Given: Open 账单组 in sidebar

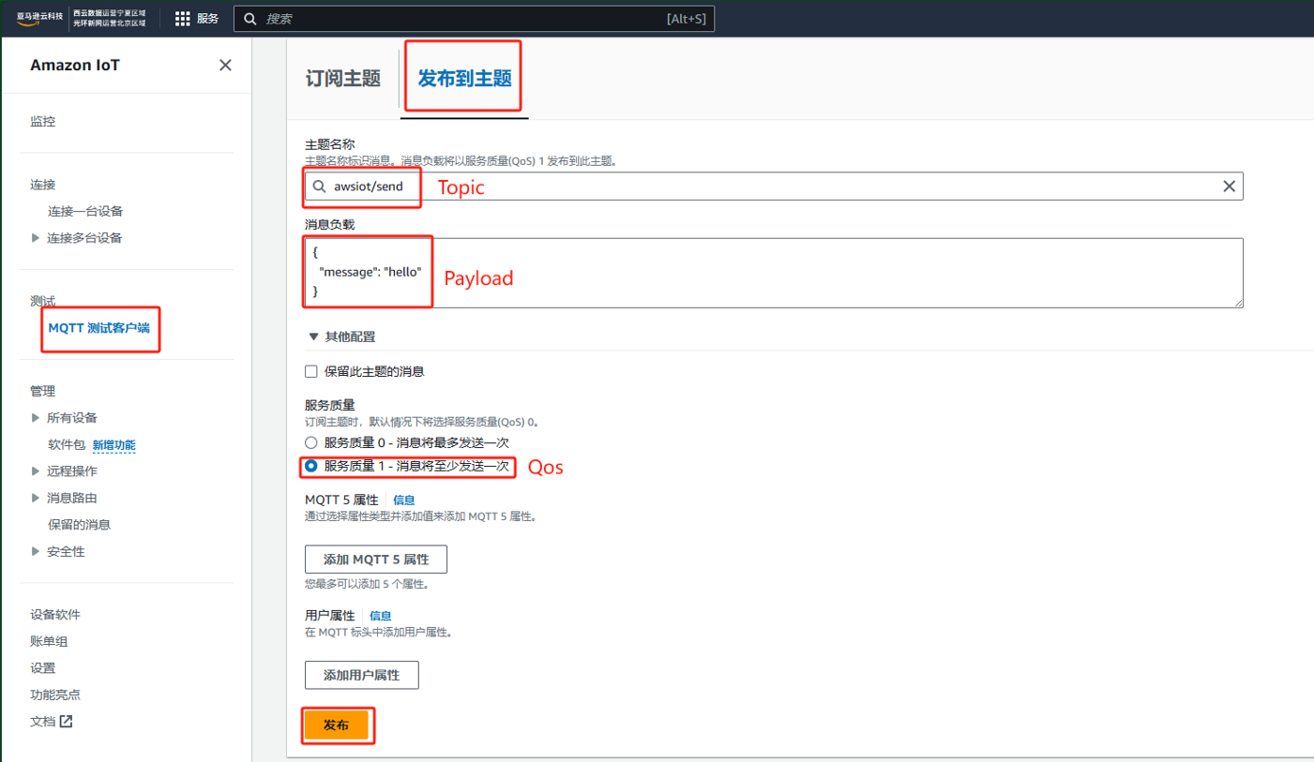Looking at the screenshot, I should pos(49,641).
